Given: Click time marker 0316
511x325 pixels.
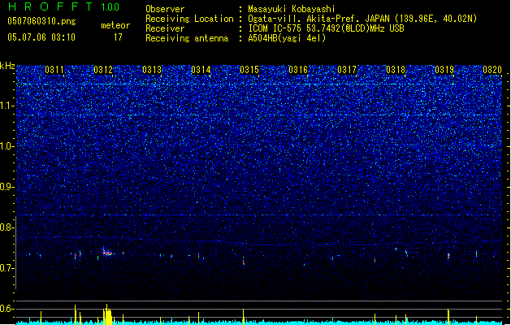Looking at the screenshot, I should click(x=298, y=70).
